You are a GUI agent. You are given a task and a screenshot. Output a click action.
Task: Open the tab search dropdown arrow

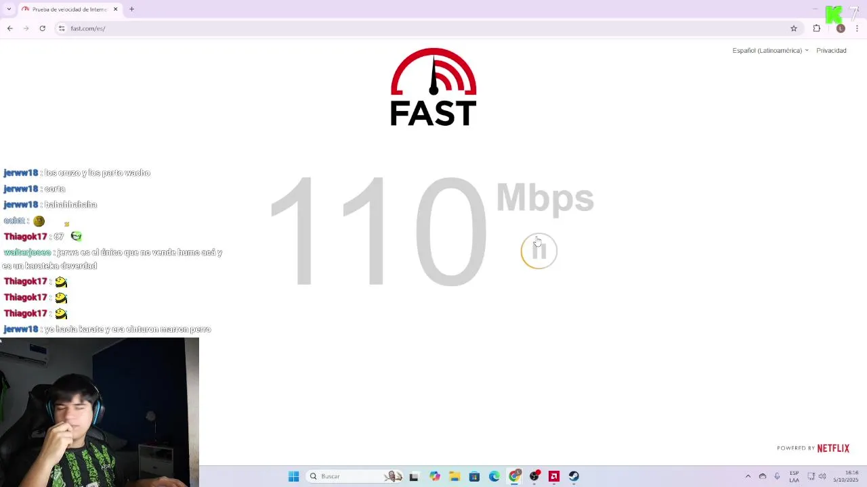pos(9,9)
